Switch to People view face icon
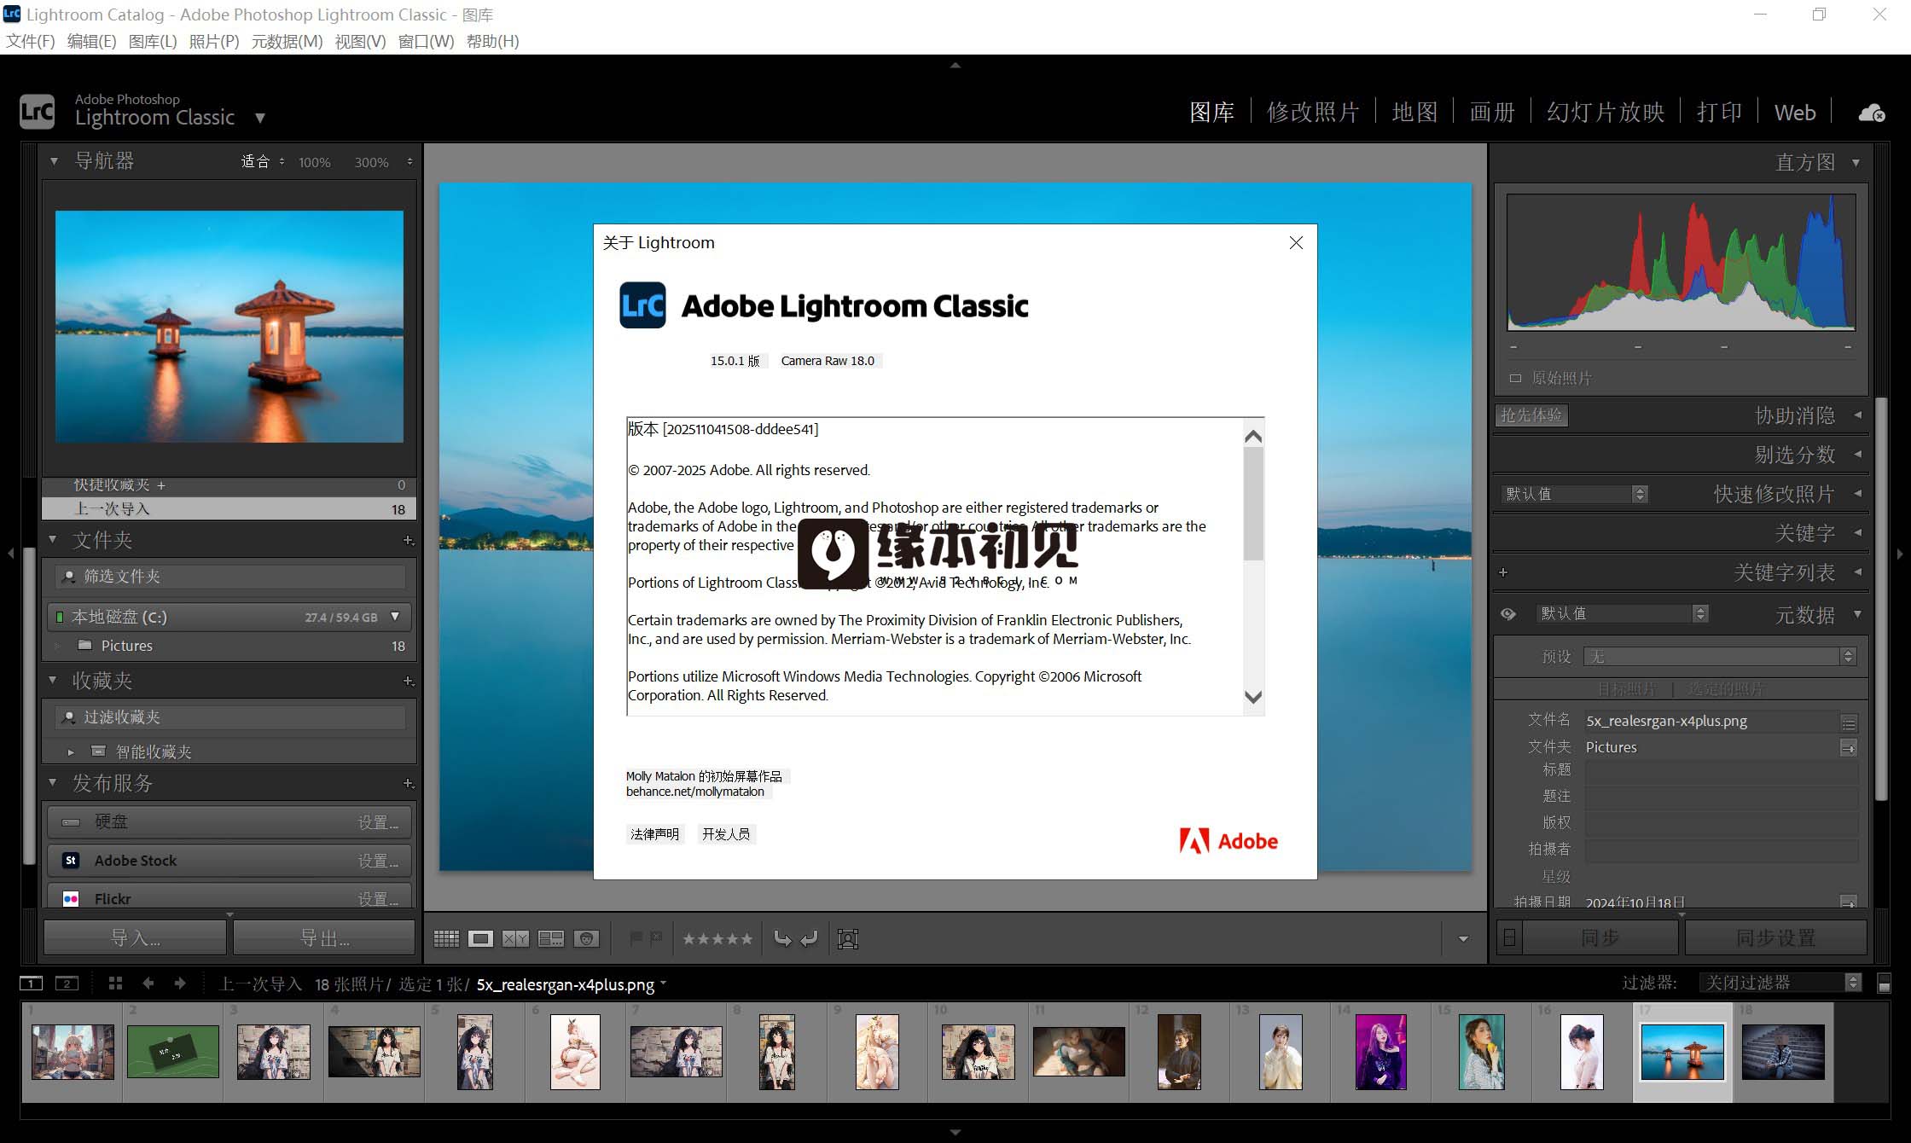Viewport: 1911px width, 1143px height. (587, 939)
